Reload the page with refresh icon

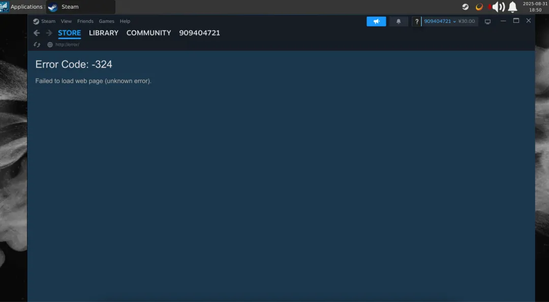[37, 45]
